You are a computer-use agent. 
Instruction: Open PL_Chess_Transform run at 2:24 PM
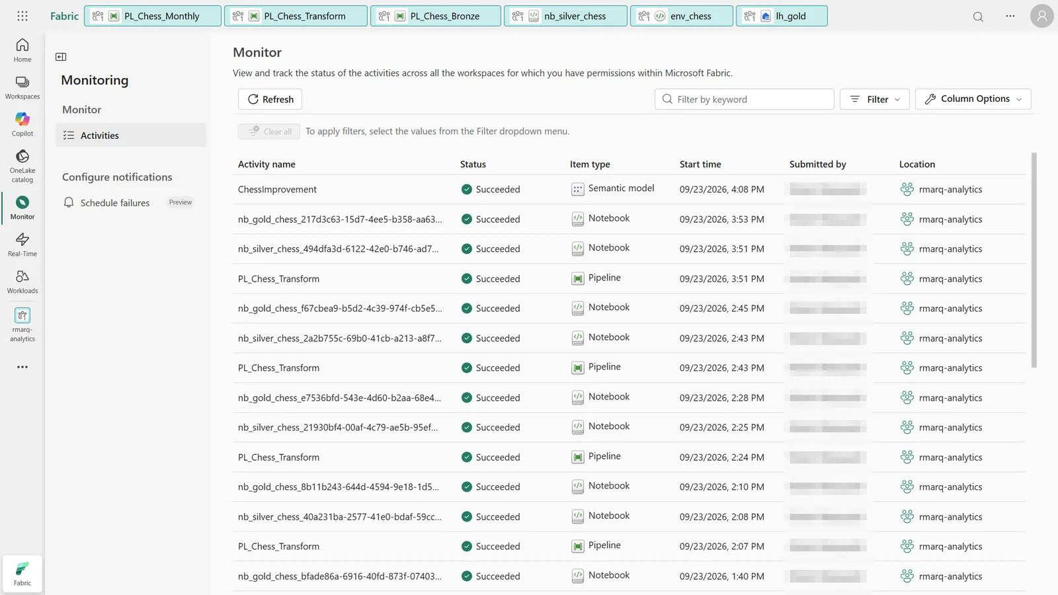pyautogui.click(x=278, y=457)
